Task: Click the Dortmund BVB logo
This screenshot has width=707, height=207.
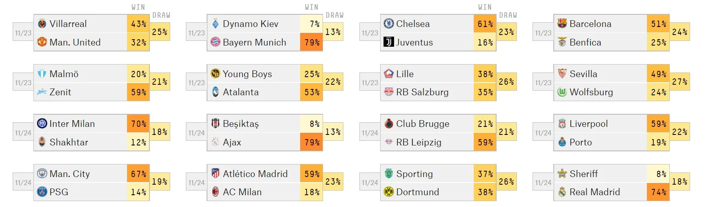Action: tap(389, 192)
